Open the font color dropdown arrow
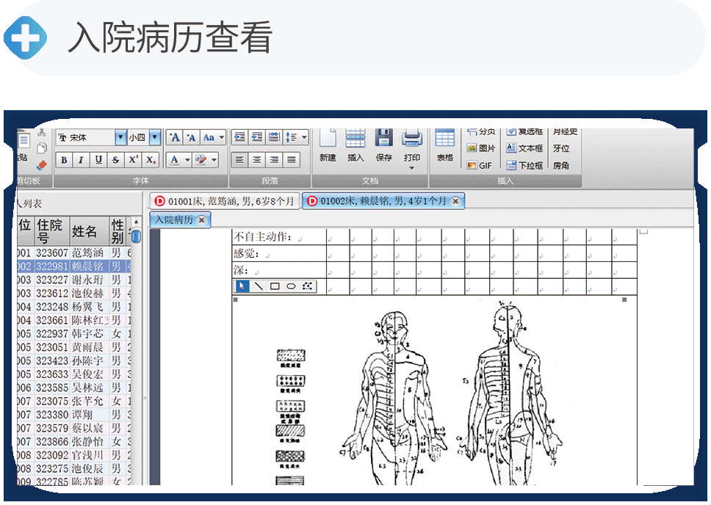Screen dimensions: 711x505 tap(187, 160)
